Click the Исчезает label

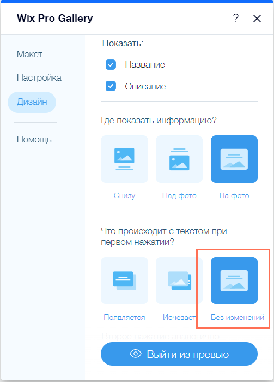pos(179,317)
